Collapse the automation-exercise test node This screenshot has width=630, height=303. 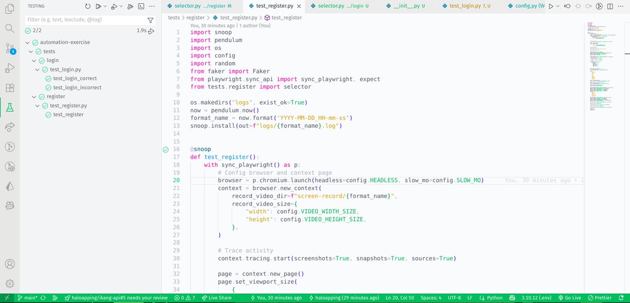pos(28,43)
